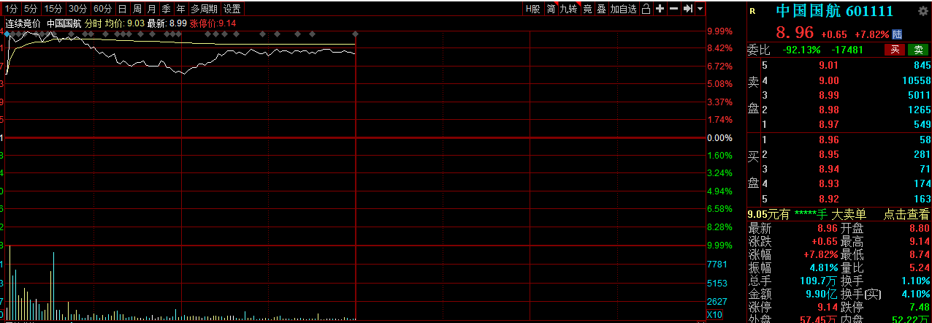
Task: Click buy level 5 price 8.92
Action: [x=828, y=199]
